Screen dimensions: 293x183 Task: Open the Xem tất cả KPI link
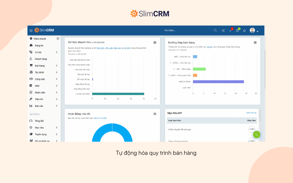click(251, 113)
